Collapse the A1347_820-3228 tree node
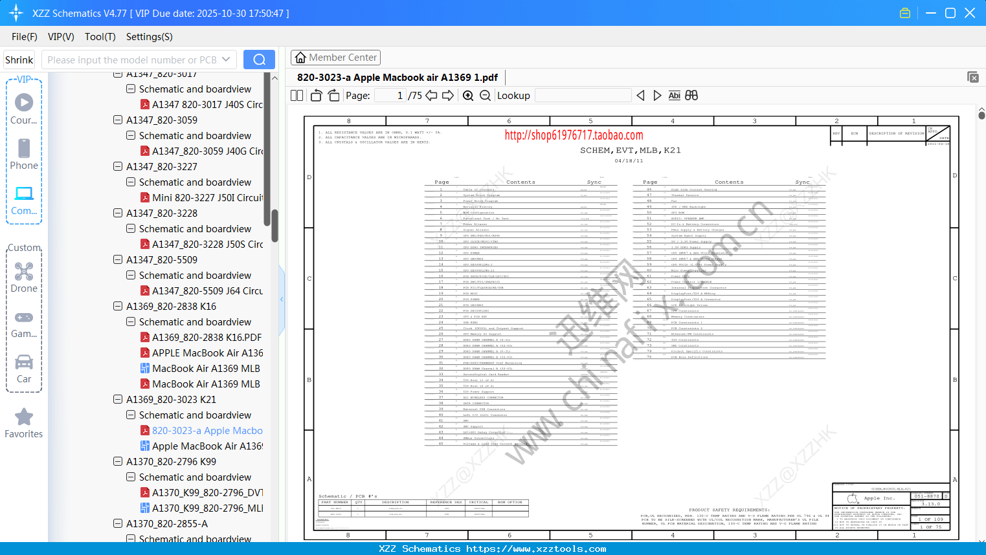Screen dimensions: 986x555 [x=118, y=213]
